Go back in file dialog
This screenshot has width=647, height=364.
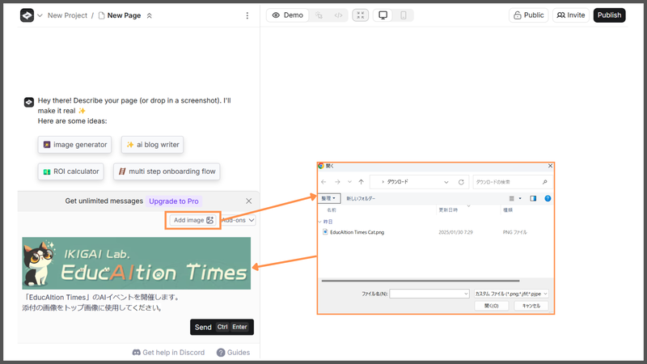coord(324,182)
